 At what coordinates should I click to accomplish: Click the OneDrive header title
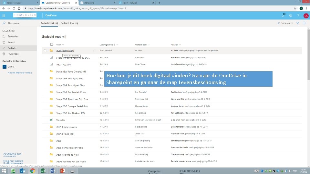(x=51, y=15)
